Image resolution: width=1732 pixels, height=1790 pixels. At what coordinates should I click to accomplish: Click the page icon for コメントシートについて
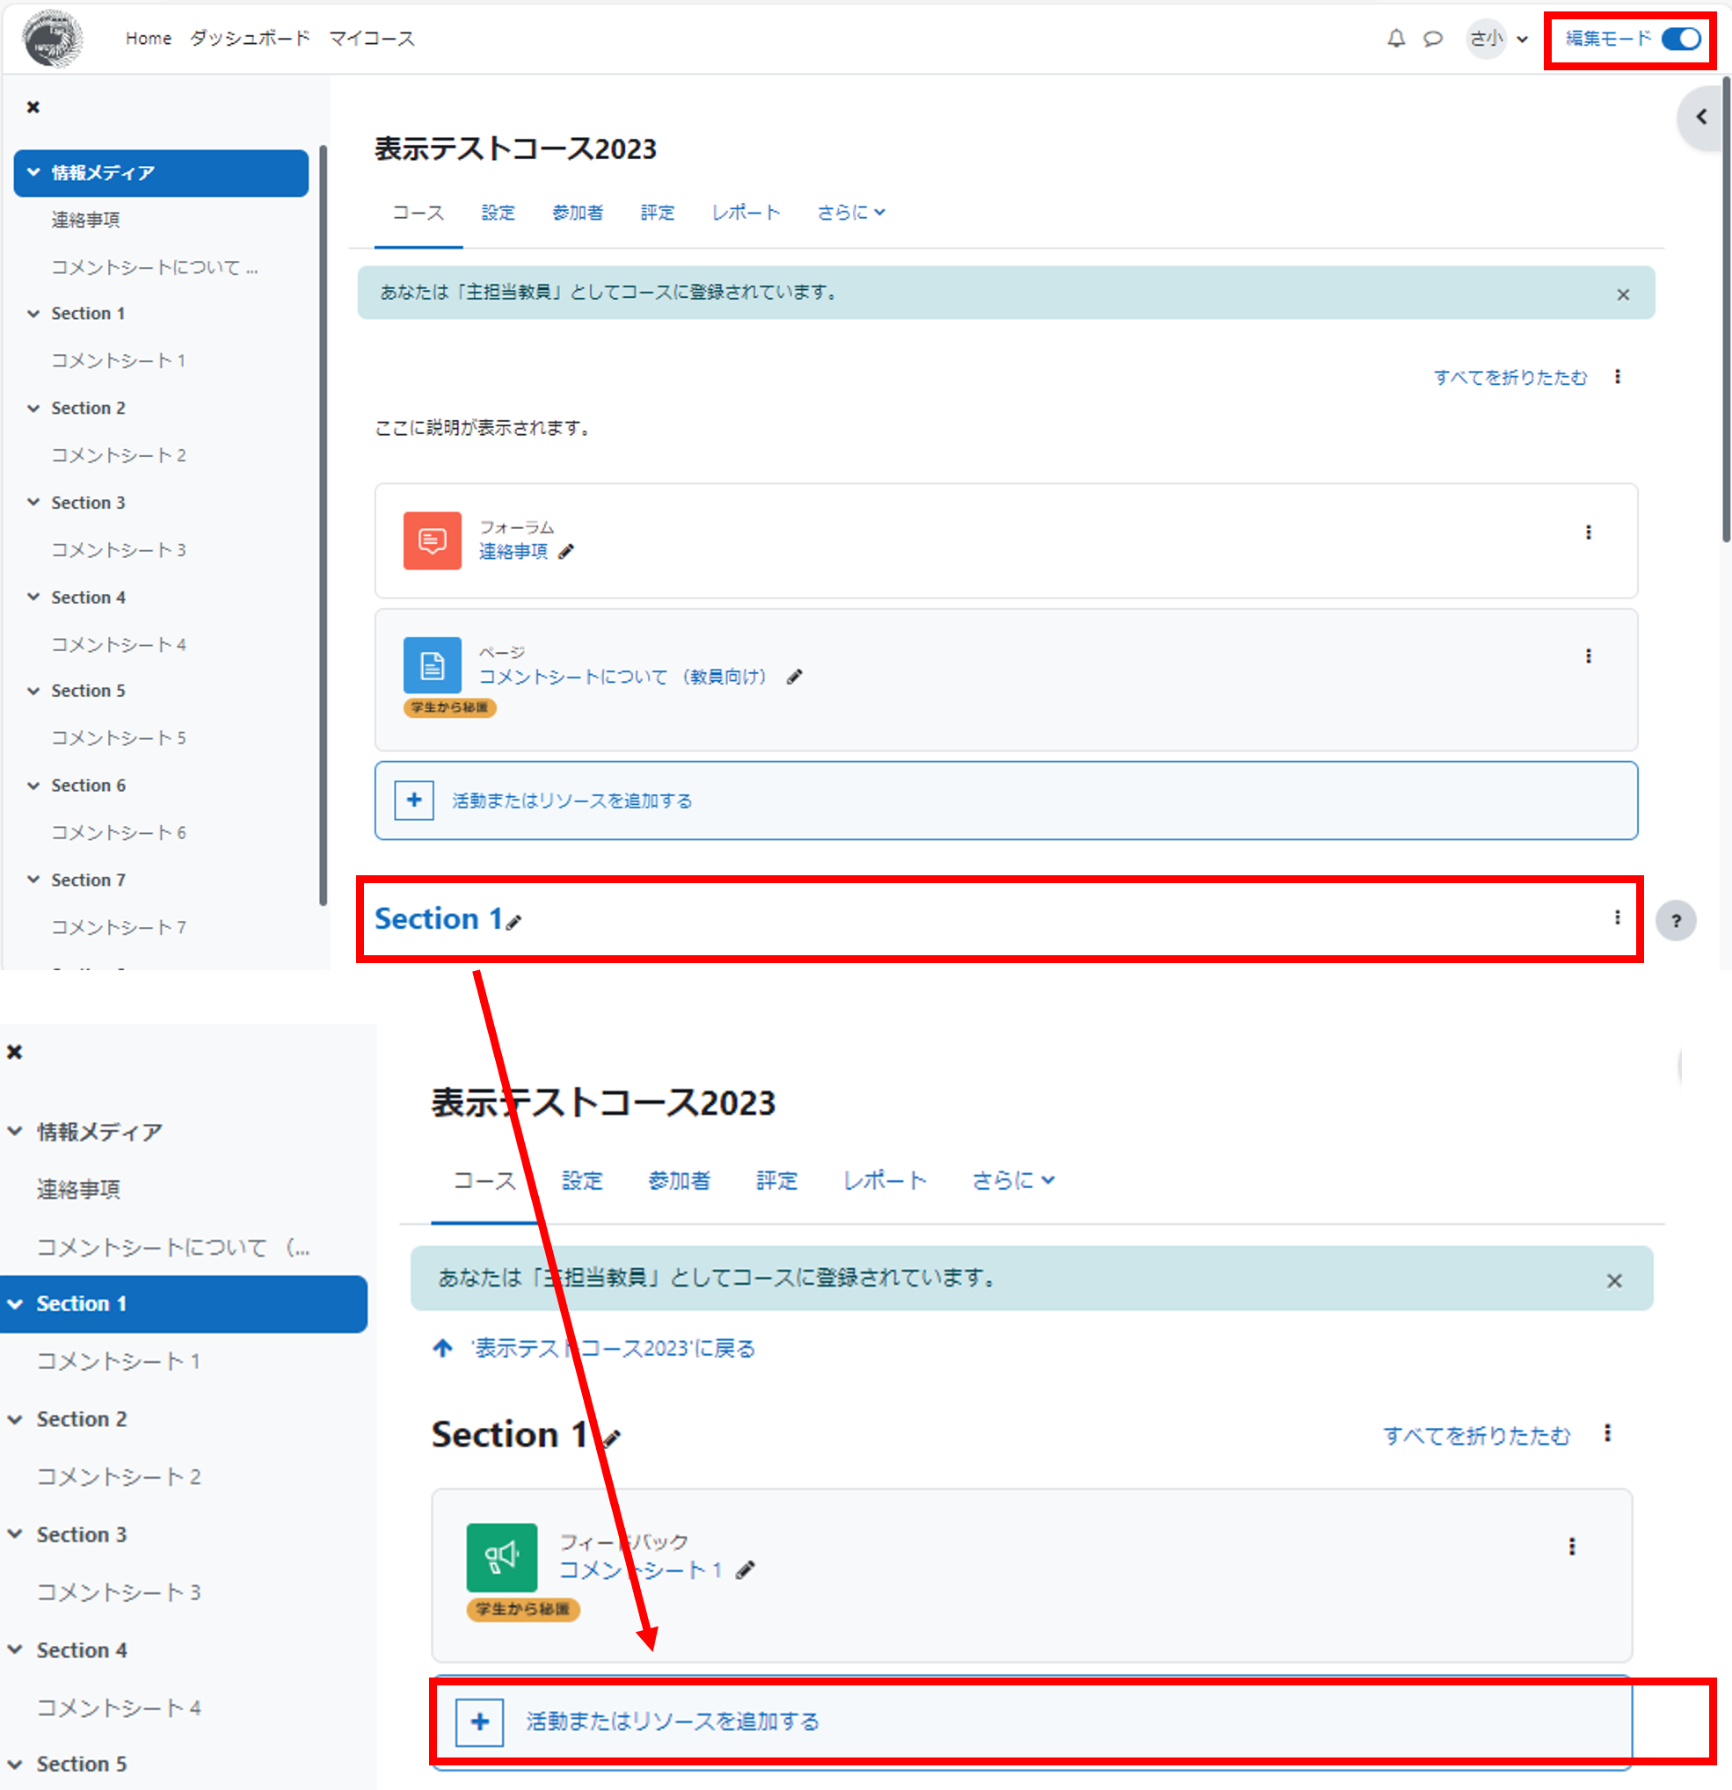tap(432, 665)
